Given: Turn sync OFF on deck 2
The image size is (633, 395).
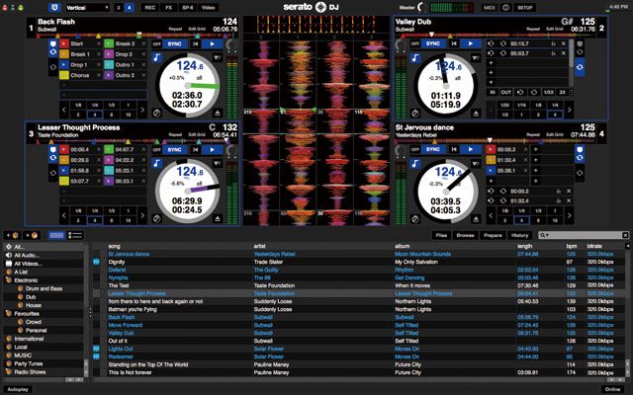Looking at the screenshot, I should 415,43.
